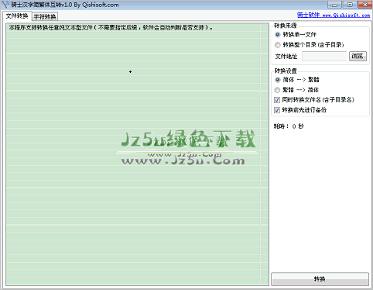This screenshot has width=373, height=290.
Task: Maximize the window
Action: pyautogui.click(x=350, y=5)
